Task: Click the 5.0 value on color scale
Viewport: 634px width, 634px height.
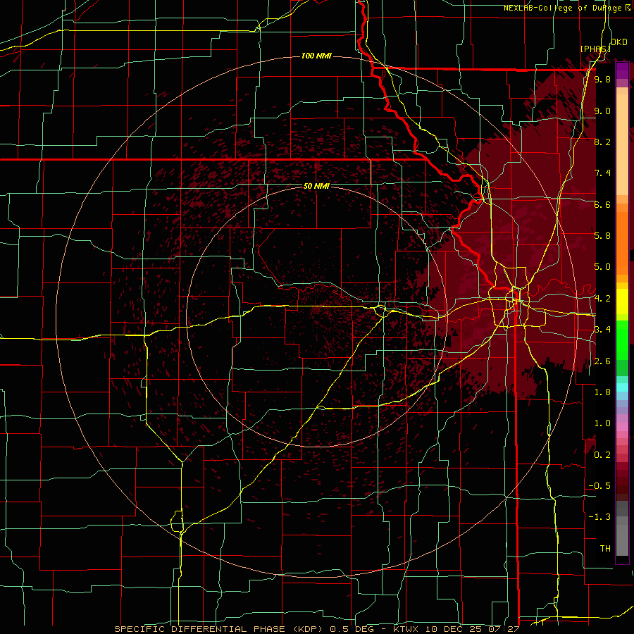Action: [x=602, y=267]
